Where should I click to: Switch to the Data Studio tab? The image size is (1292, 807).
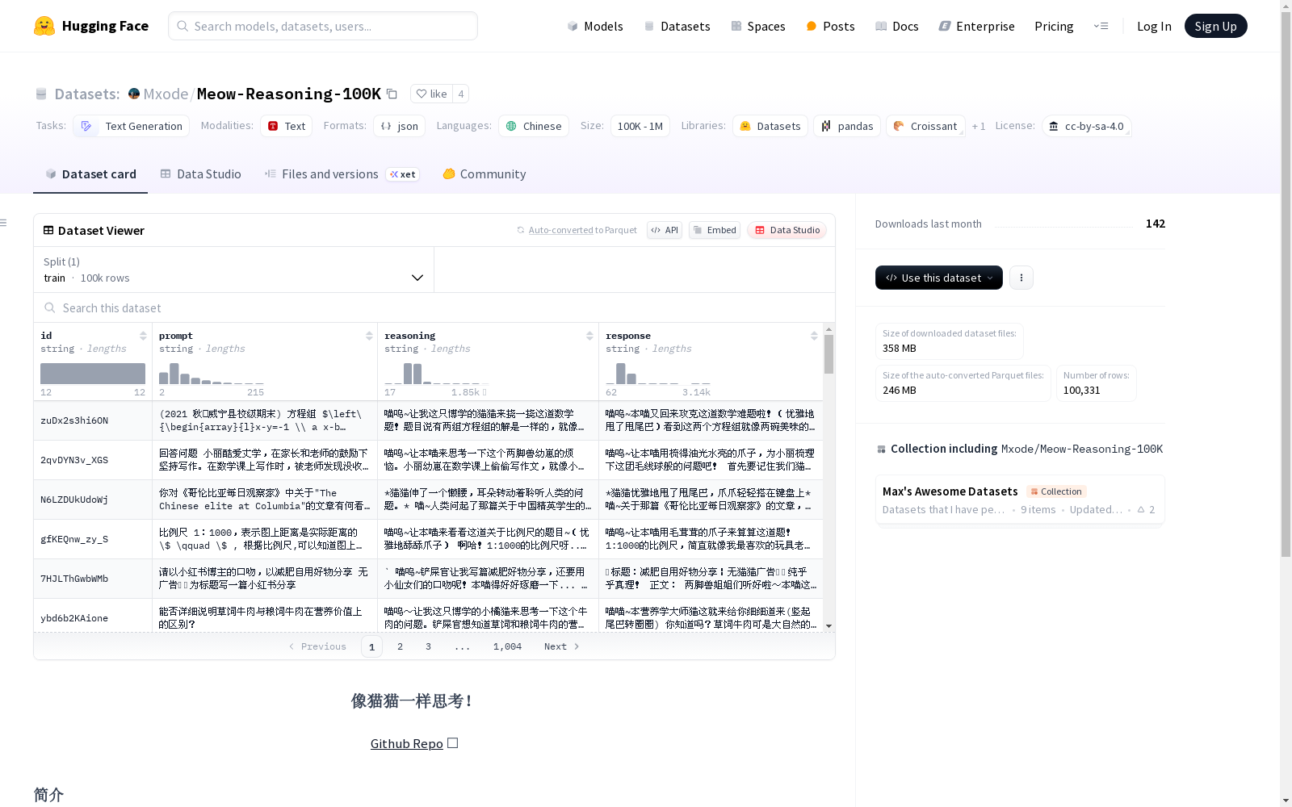point(200,174)
